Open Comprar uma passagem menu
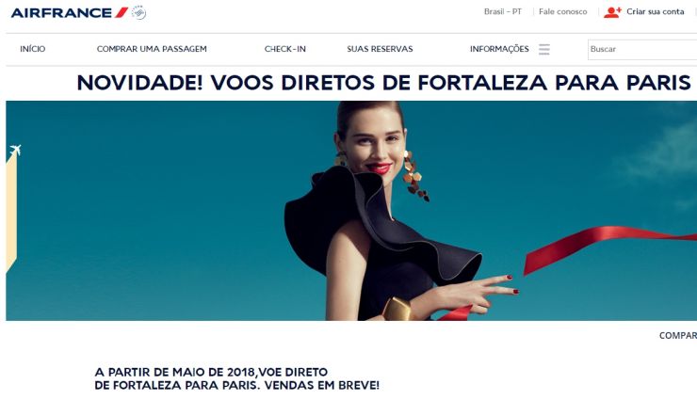Screen dimensions: 697x400 (x=152, y=49)
